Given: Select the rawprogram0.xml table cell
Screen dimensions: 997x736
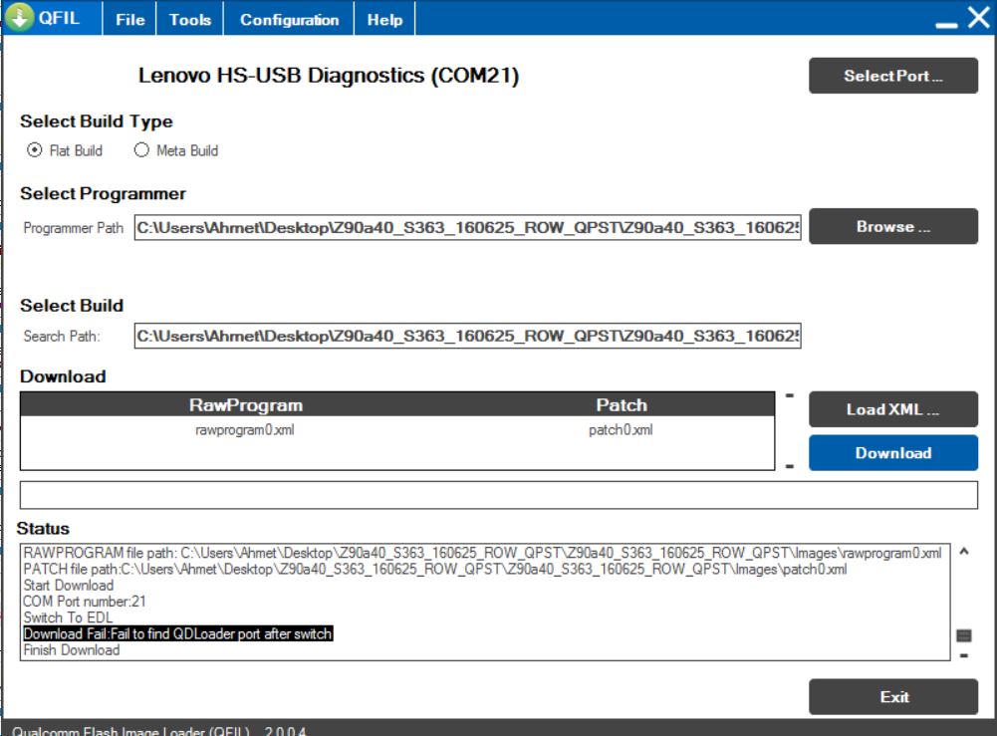Looking at the screenshot, I should pos(245,430).
